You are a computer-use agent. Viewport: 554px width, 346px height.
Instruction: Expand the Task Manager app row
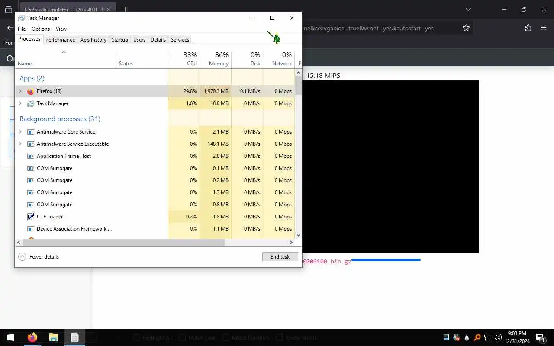20,103
